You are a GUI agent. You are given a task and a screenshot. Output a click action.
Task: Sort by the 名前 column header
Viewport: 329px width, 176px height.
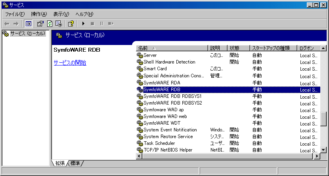pyautogui.click(x=172, y=48)
